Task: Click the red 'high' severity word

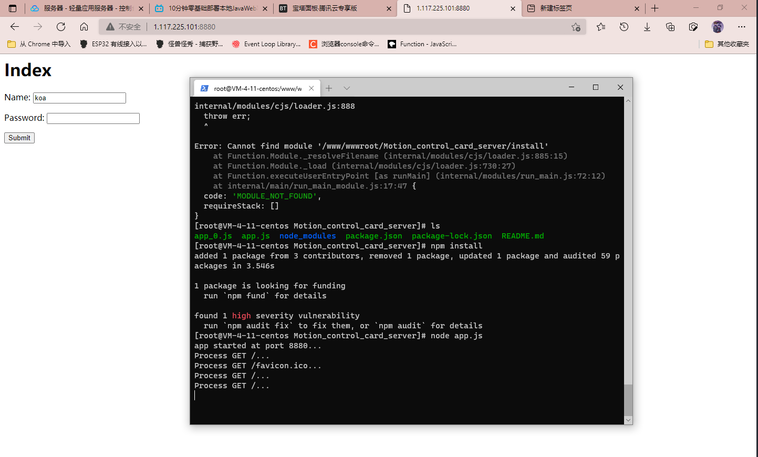Action: tap(242, 316)
